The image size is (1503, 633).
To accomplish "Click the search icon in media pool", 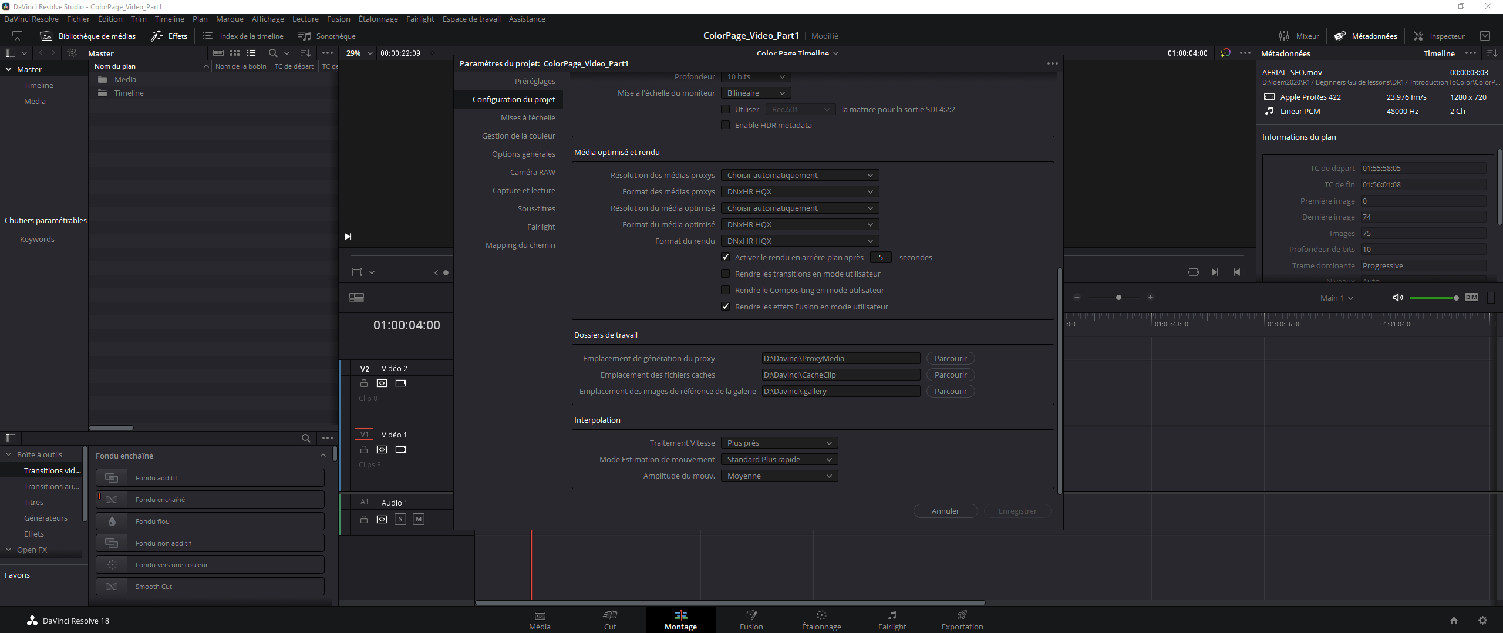I will (x=273, y=53).
